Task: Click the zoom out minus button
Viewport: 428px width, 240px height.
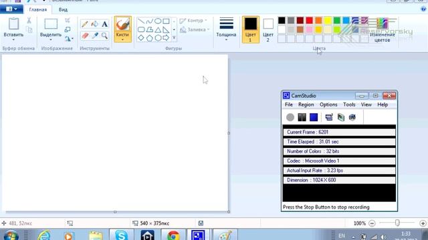Action: coord(372,223)
